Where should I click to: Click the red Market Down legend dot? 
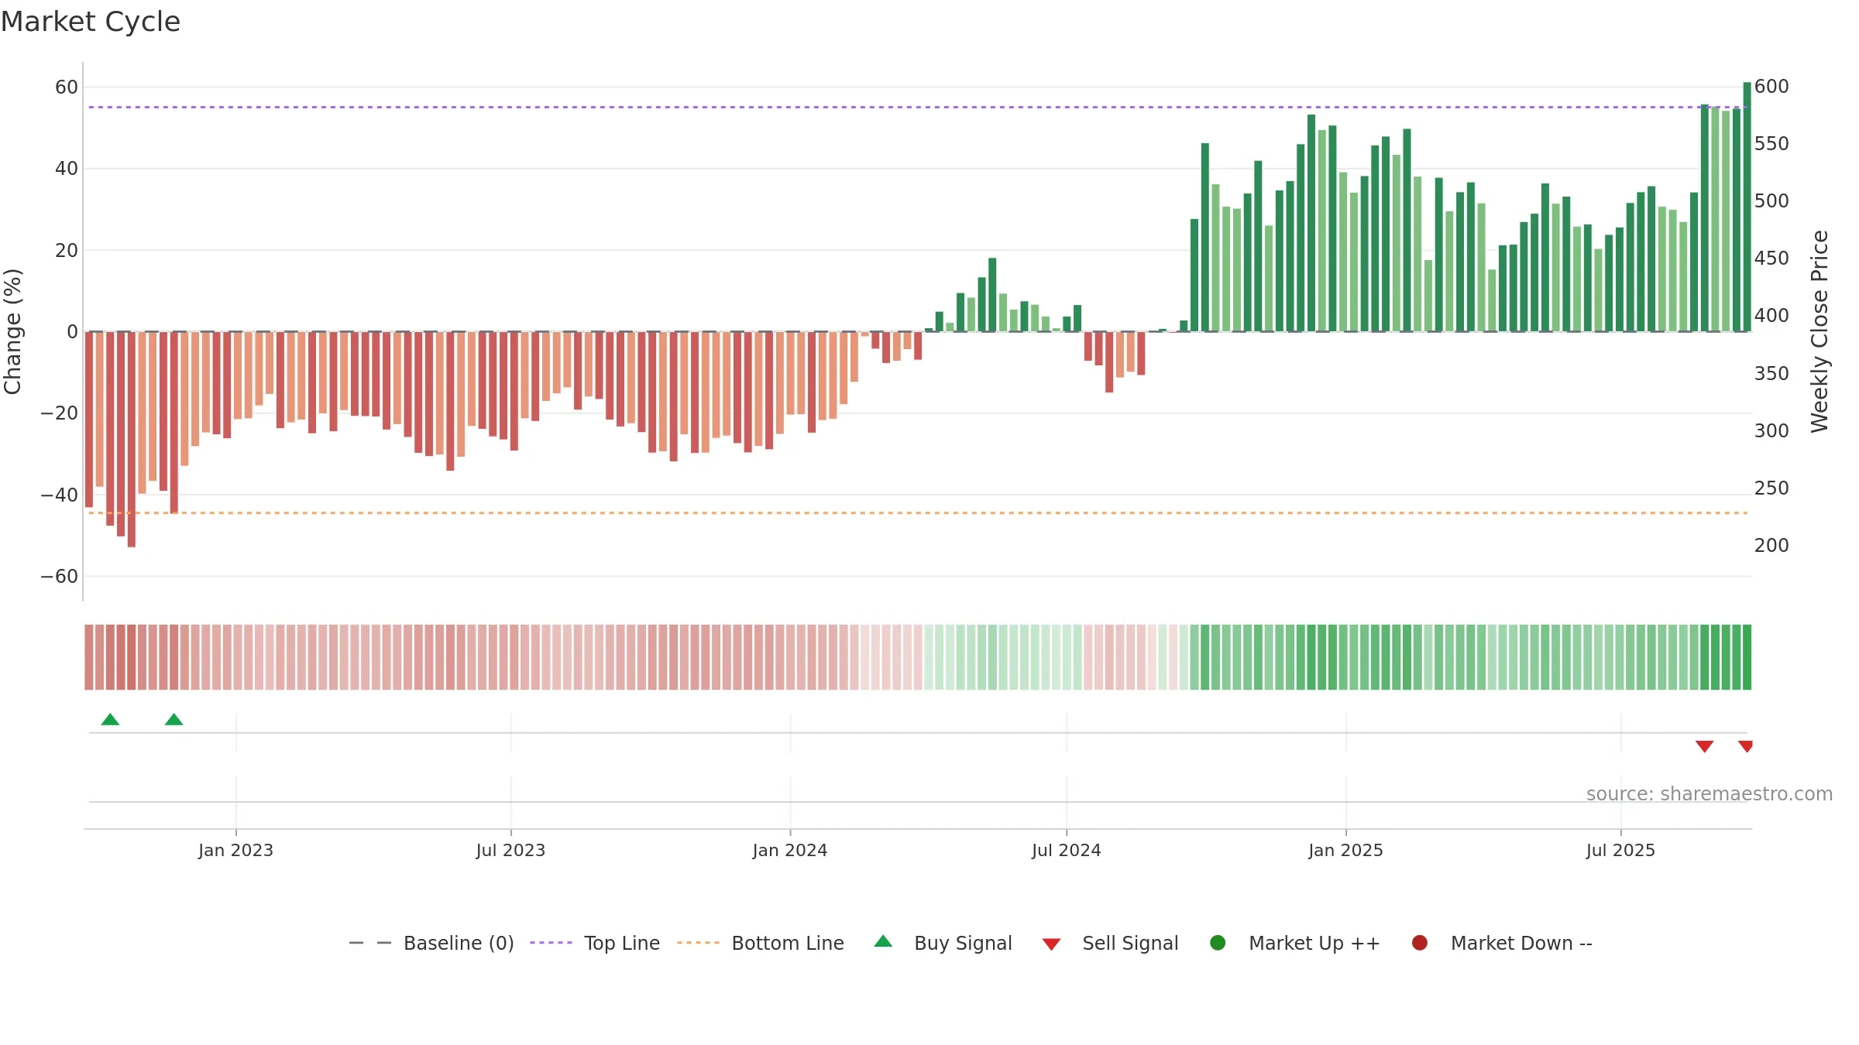(1420, 943)
